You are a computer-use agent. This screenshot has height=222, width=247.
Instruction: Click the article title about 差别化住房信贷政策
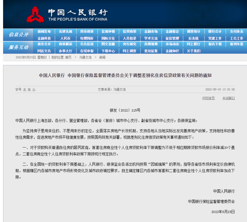(125, 75)
